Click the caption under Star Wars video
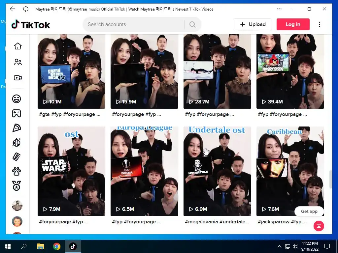This screenshot has width=338, height=253. (63, 222)
